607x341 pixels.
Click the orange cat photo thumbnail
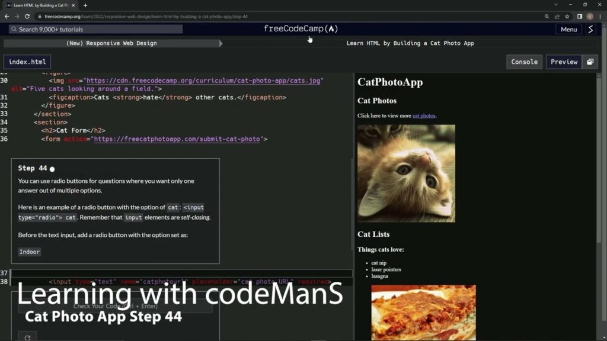pyautogui.click(x=406, y=173)
